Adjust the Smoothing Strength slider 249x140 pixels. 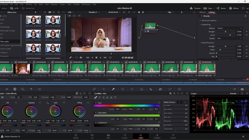pos(225,32)
